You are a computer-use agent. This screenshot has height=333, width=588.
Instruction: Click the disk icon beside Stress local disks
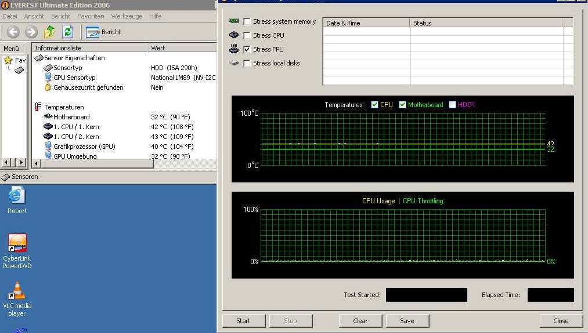[233, 63]
